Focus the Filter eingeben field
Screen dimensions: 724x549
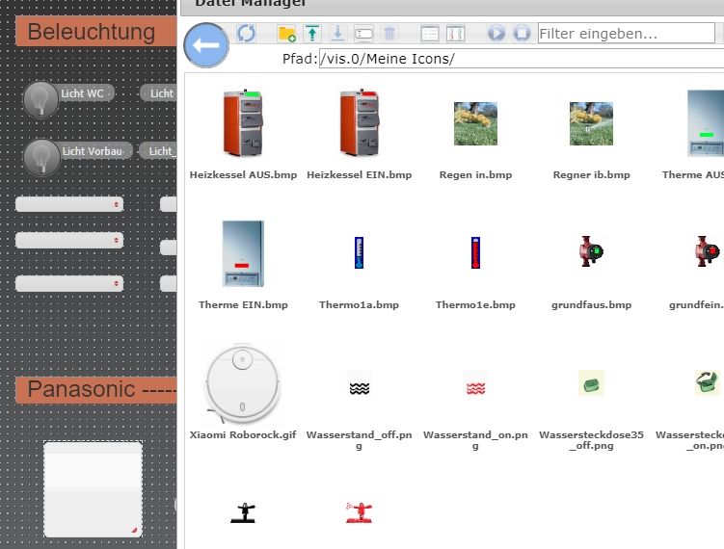pyautogui.click(x=626, y=33)
